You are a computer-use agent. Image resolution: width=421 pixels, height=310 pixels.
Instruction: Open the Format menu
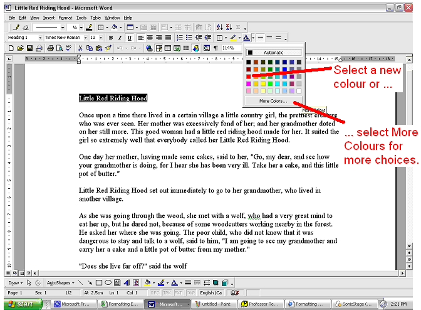[x=65, y=18]
